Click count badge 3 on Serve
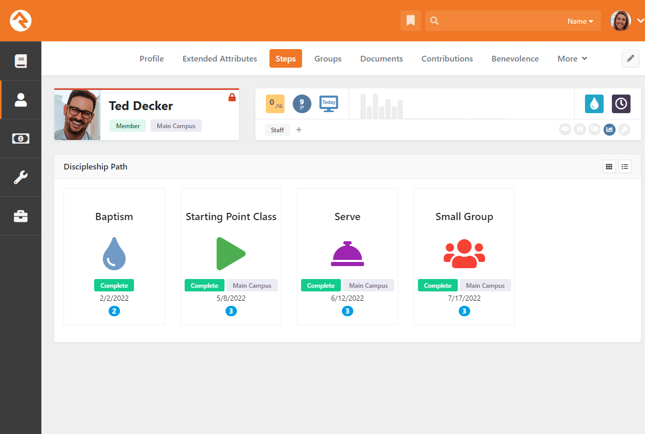 pyautogui.click(x=348, y=311)
